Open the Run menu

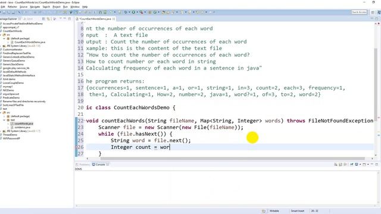coord(65,7)
